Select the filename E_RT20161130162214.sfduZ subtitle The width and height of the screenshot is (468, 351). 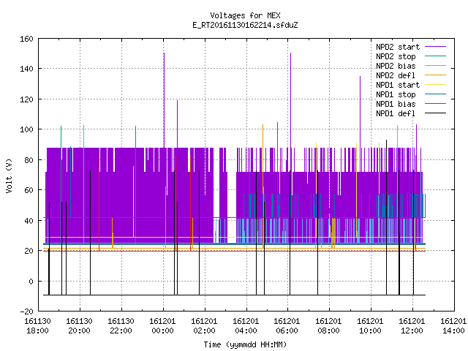click(245, 25)
